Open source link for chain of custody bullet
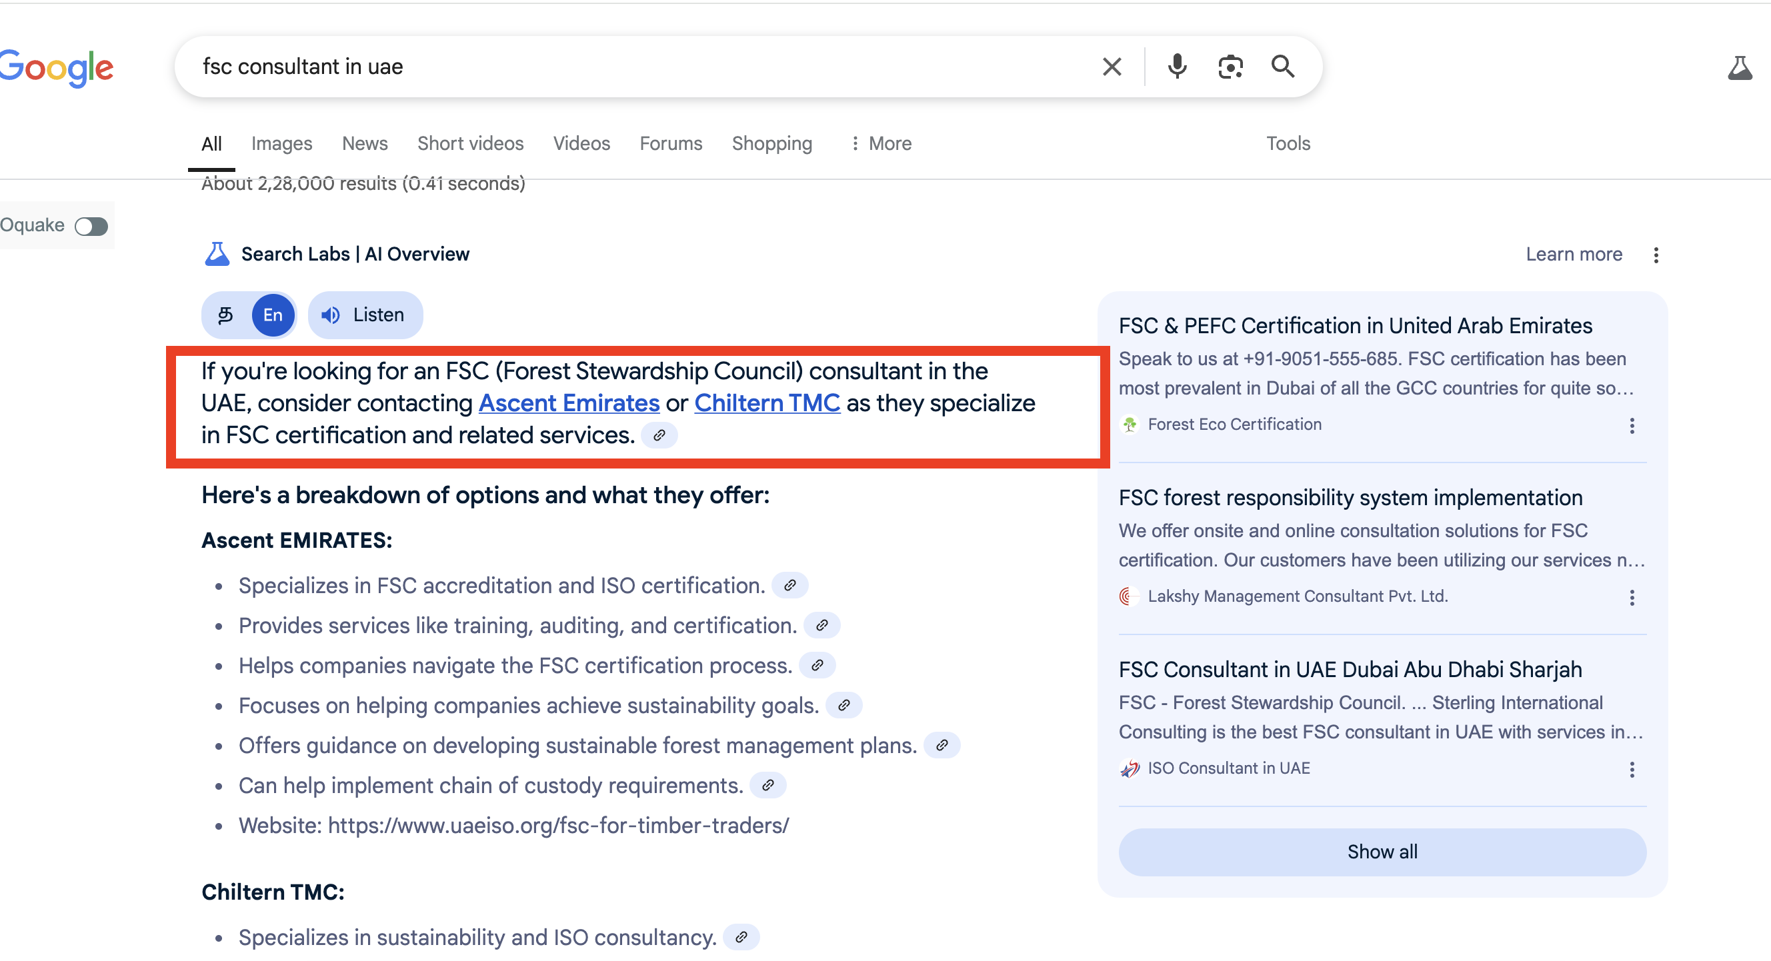Screen dimensions: 1771x961 pyautogui.click(x=768, y=785)
